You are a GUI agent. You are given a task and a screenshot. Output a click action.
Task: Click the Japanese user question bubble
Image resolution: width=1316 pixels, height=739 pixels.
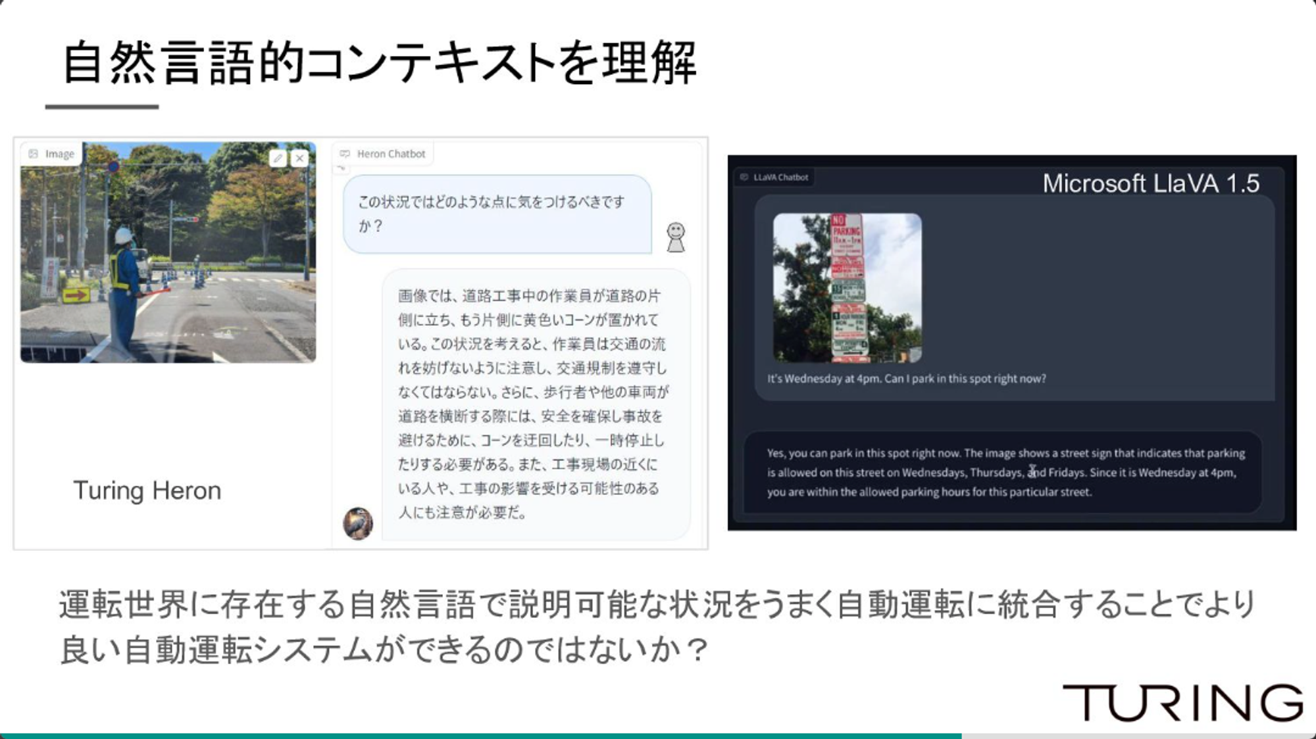pyautogui.click(x=497, y=214)
